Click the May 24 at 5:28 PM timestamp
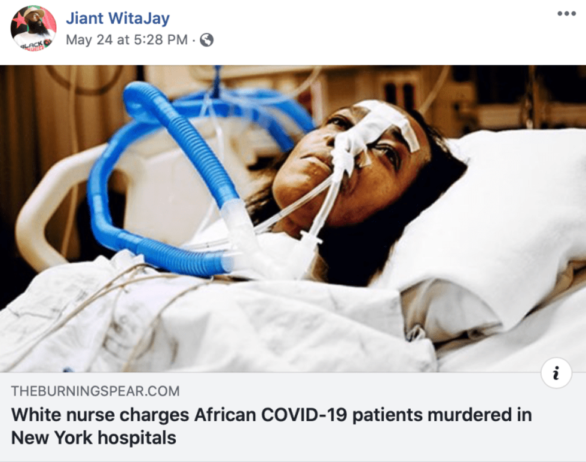This screenshot has width=586, height=462. point(127,39)
